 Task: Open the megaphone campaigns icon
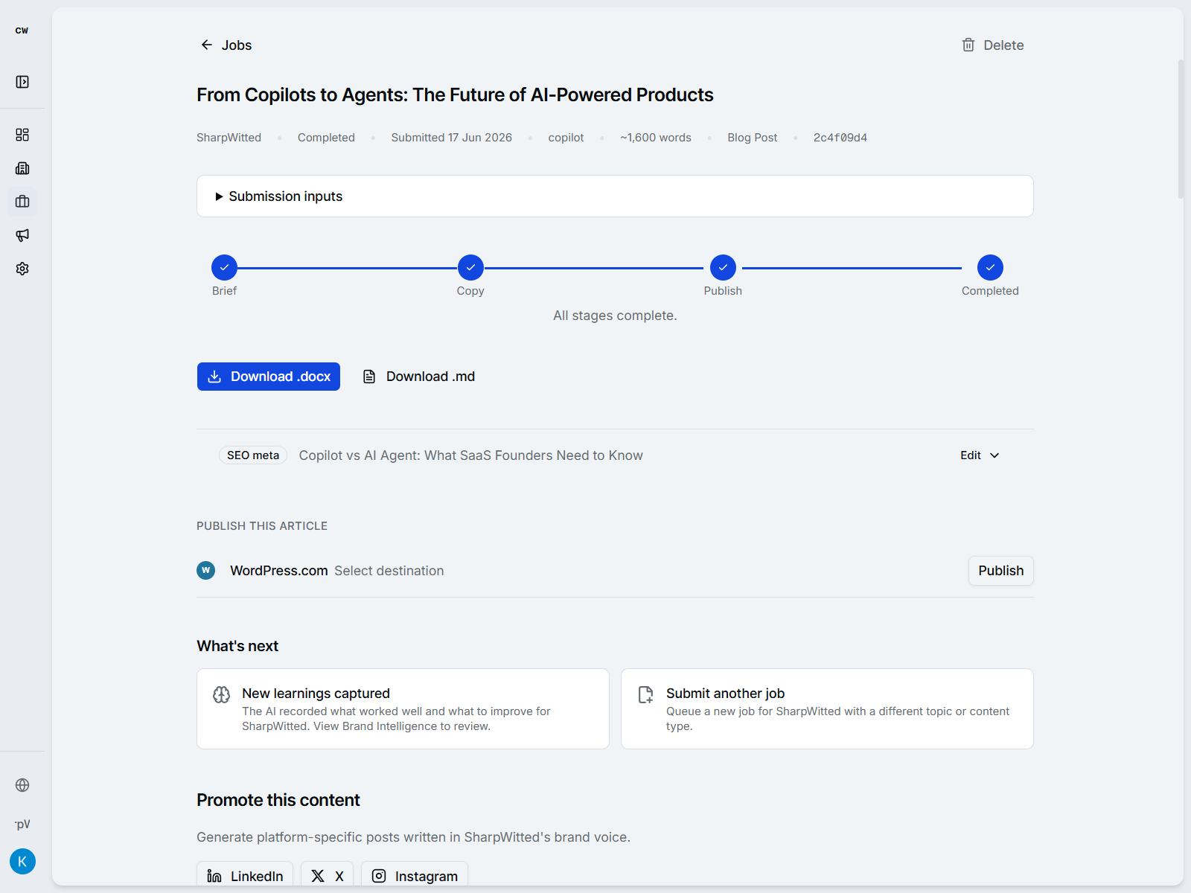(22, 235)
